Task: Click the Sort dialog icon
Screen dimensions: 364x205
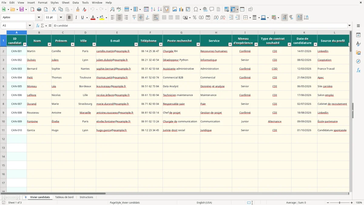Action: 146,9
